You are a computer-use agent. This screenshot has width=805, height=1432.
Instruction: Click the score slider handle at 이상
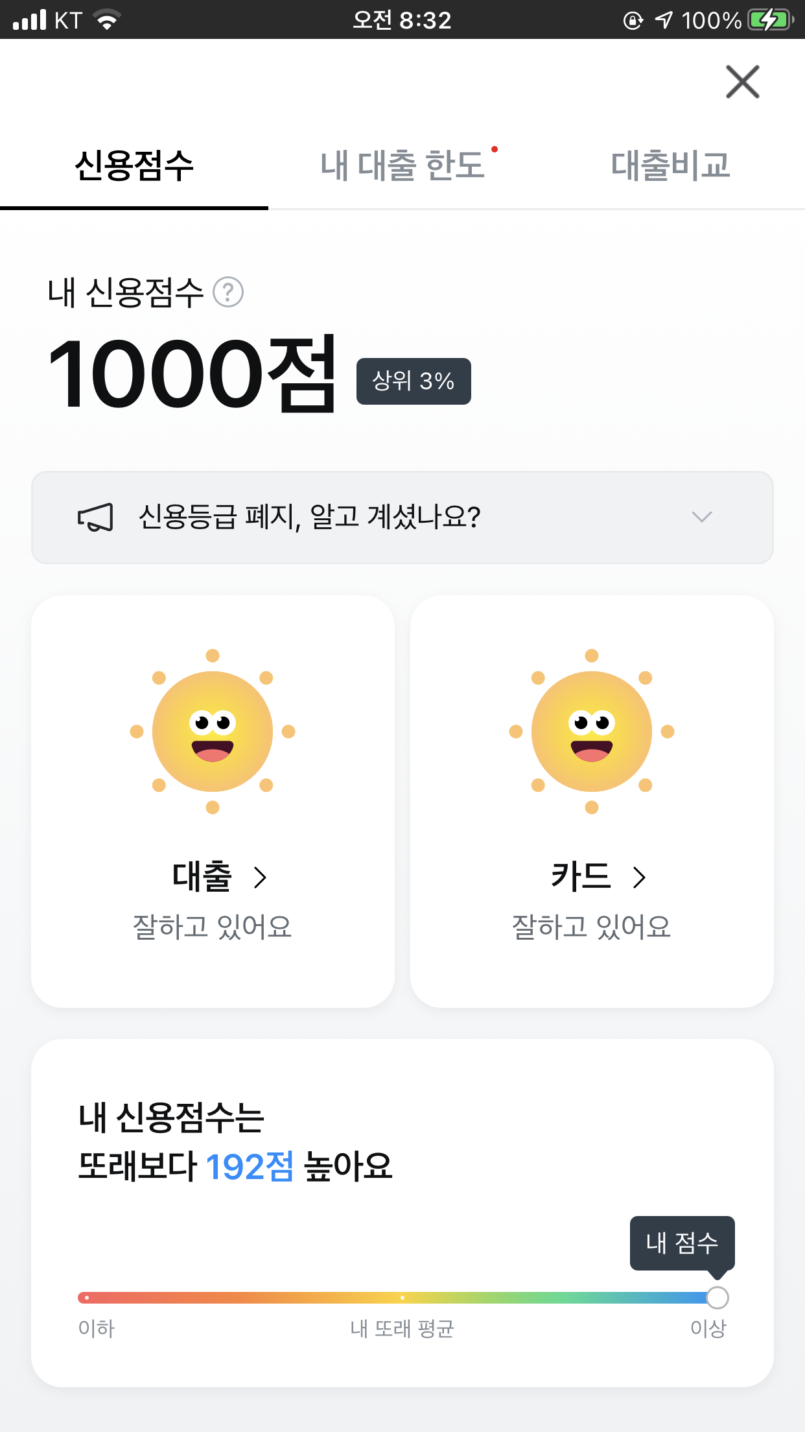click(x=717, y=1298)
